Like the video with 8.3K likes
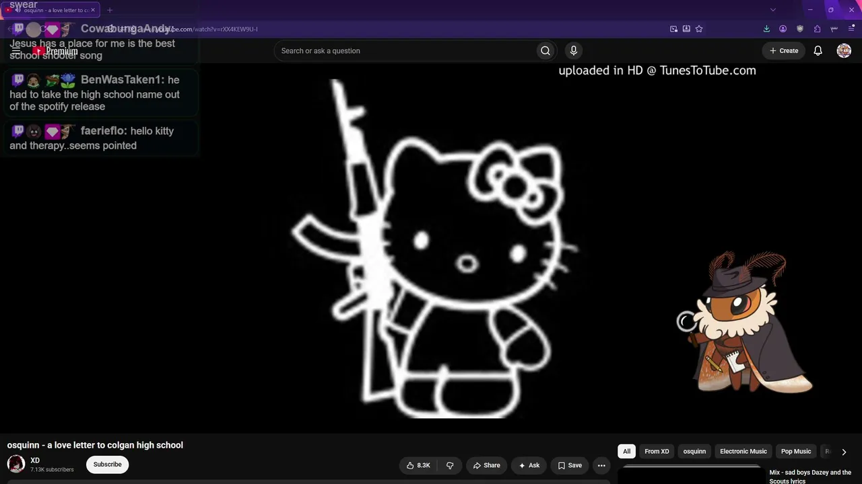Image resolution: width=862 pixels, height=484 pixels. pyautogui.click(x=418, y=465)
